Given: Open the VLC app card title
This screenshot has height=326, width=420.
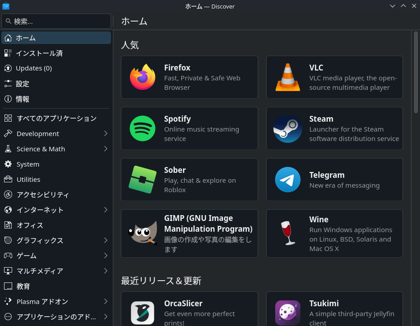Looking at the screenshot, I should click(x=316, y=68).
